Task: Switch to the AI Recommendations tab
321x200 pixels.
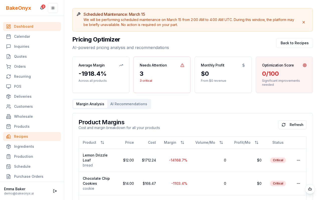Action: tap(129, 104)
